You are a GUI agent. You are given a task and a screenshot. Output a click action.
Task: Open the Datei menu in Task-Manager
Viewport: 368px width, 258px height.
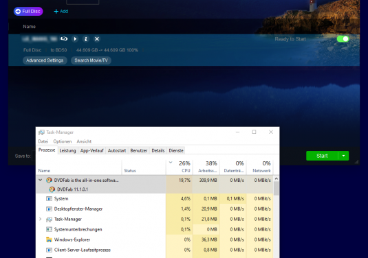coord(43,141)
